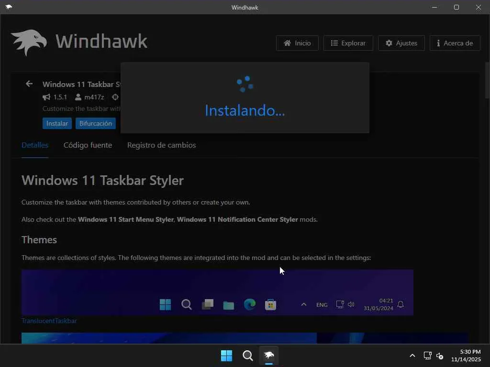The width and height of the screenshot is (490, 367).
Task: Open the TranslucentTaskbar theme link
Action: pos(49,321)
